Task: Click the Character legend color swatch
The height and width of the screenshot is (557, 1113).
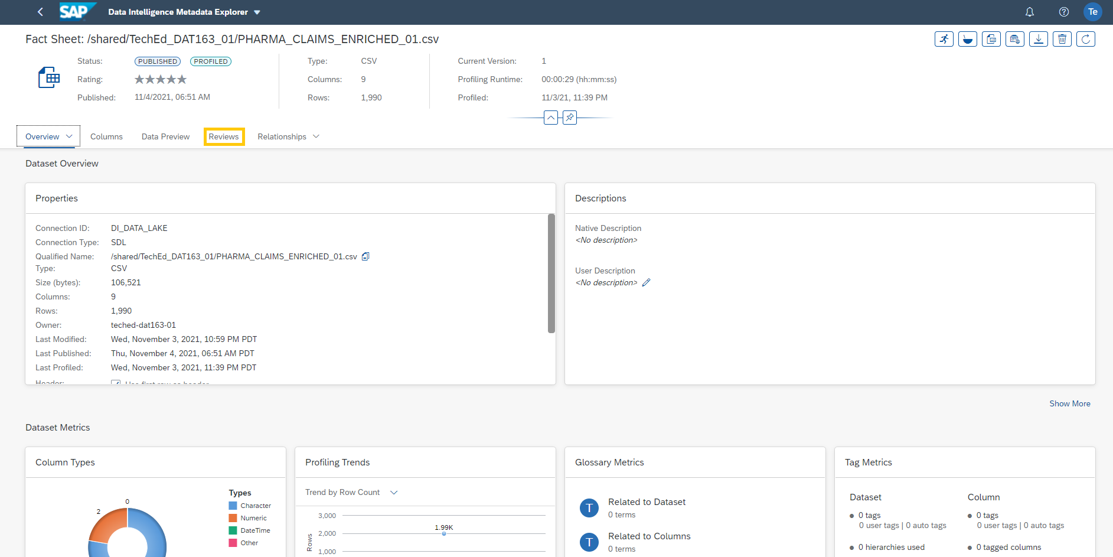Action: point(233,506)
